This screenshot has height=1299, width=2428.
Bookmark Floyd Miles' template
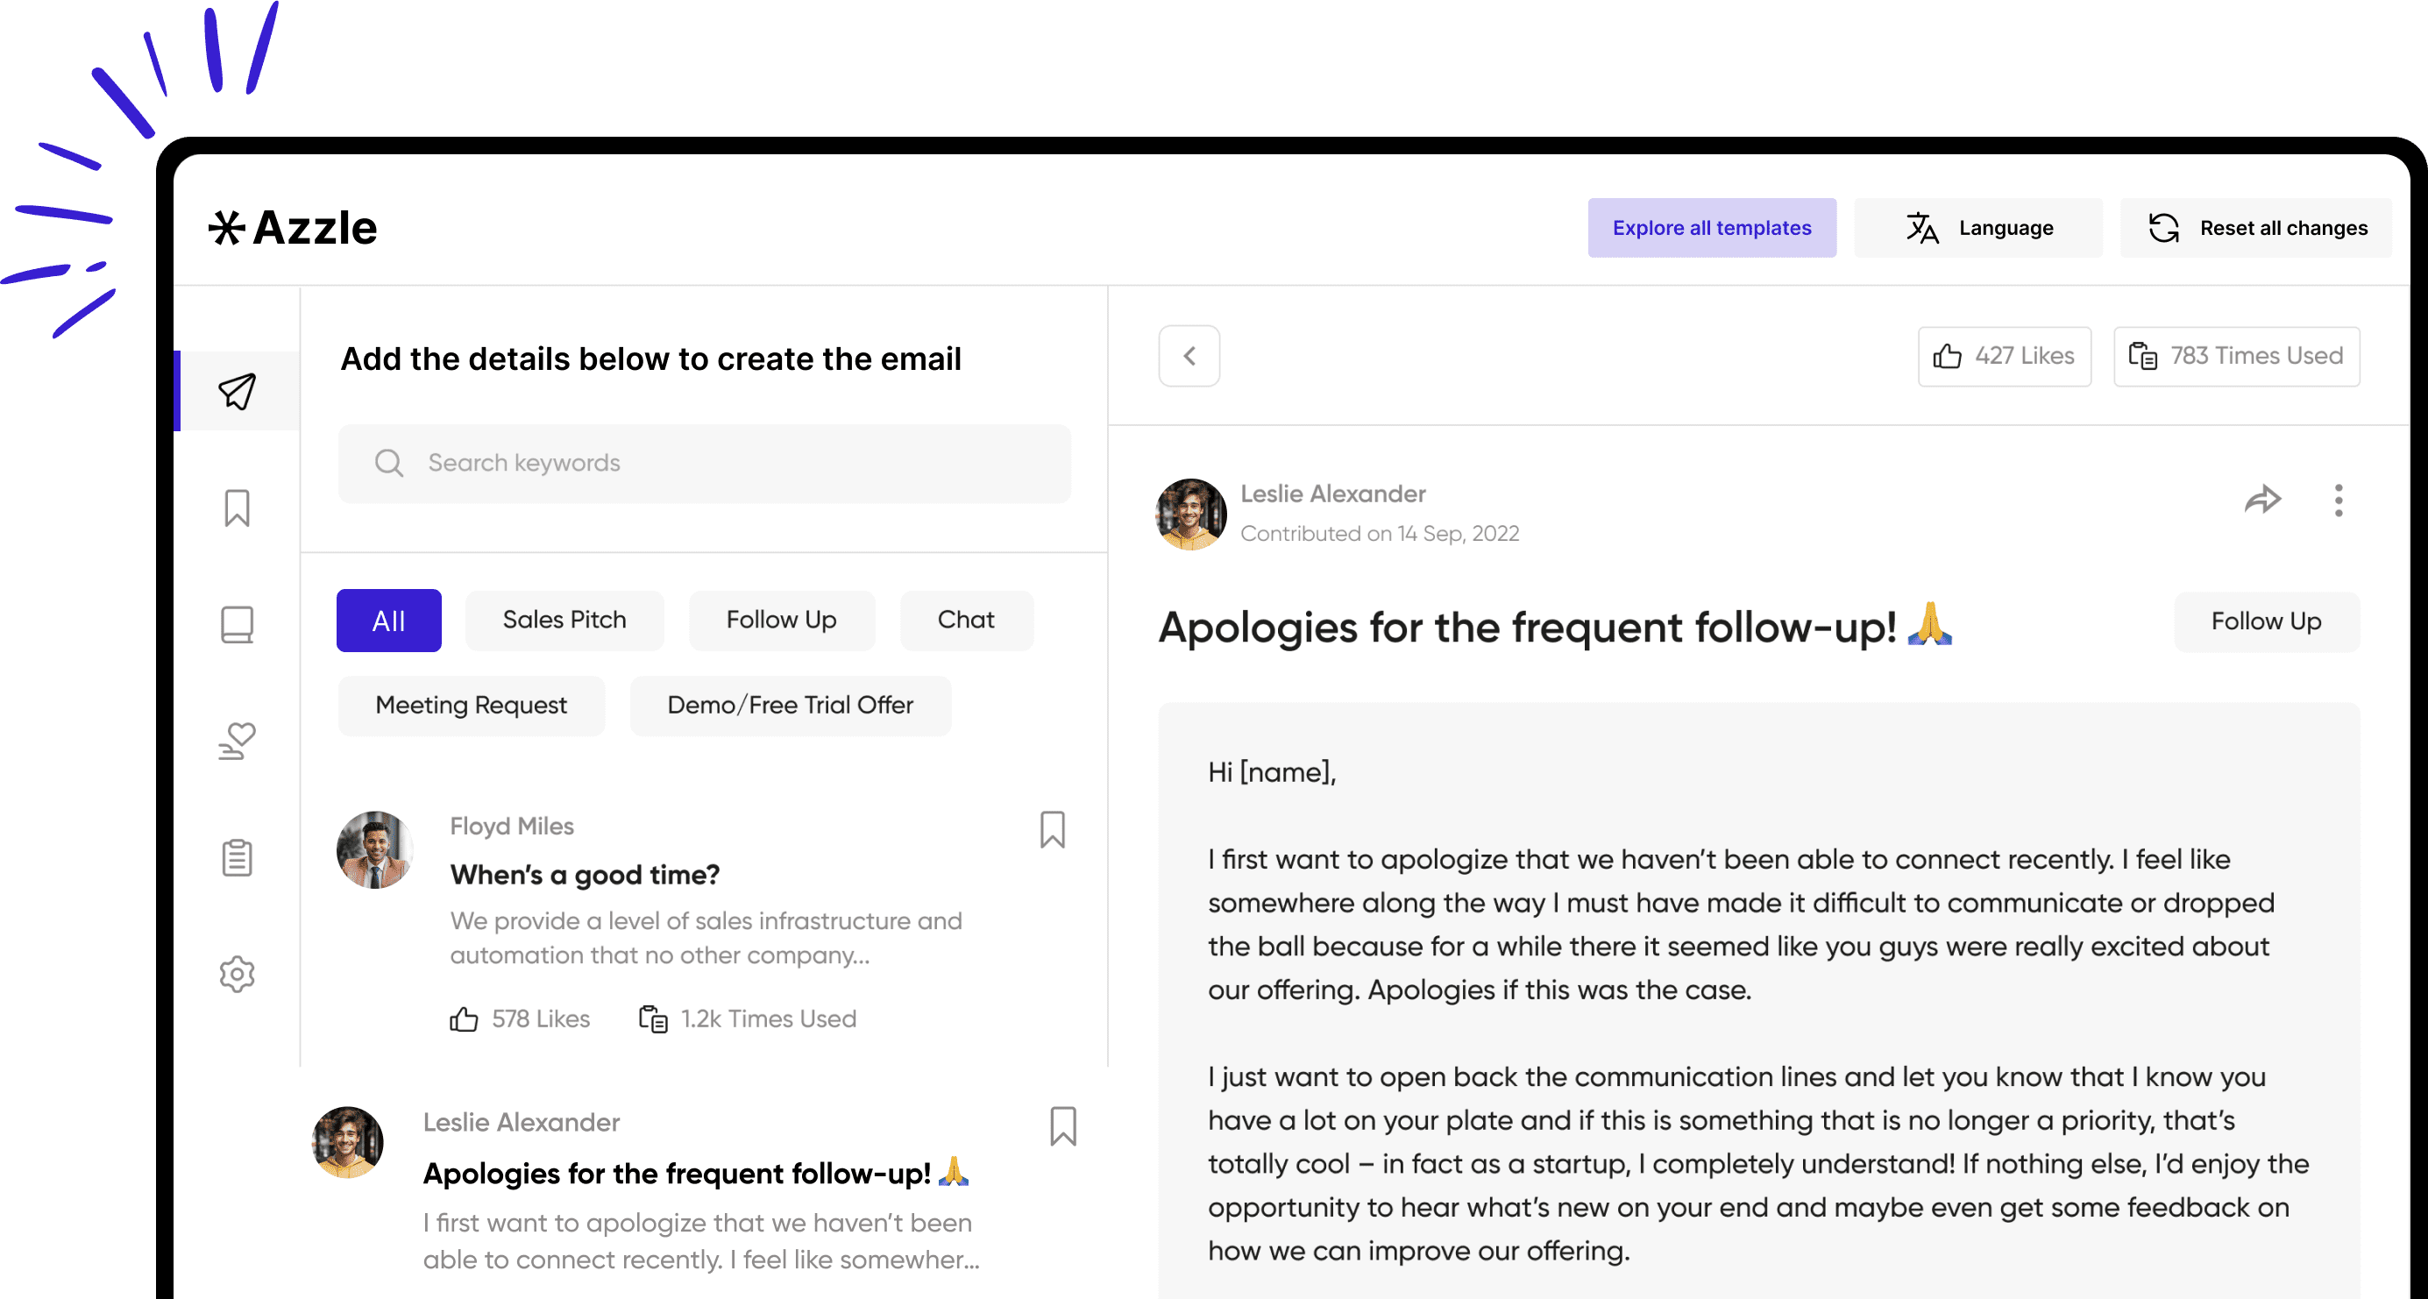coord(1053,829)
